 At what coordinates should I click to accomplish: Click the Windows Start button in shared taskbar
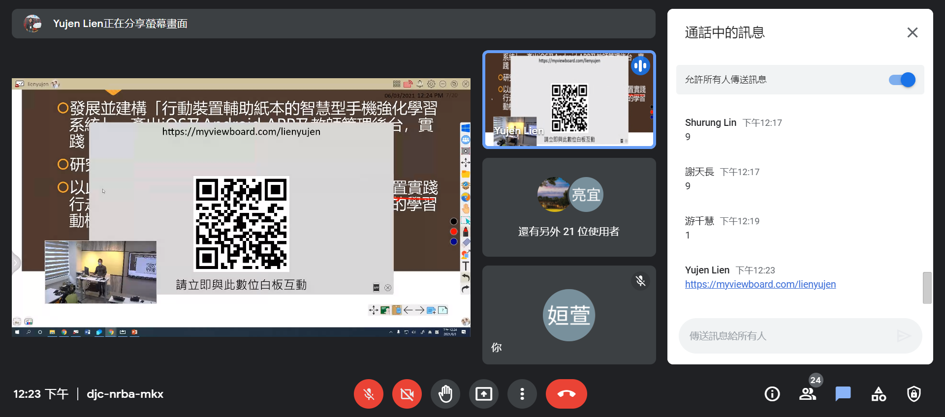click(x=17, y=332)
